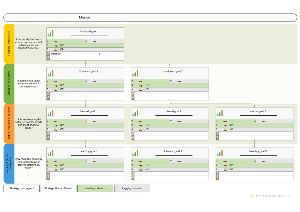Click first KPI gauge icon in Learning goal 3

(x=226, y=165)
